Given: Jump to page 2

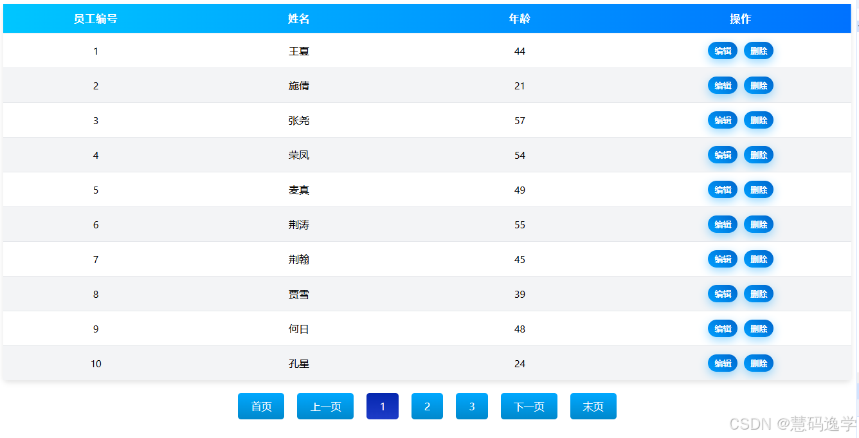Looking at the screenshot, I should pos(427,406).
